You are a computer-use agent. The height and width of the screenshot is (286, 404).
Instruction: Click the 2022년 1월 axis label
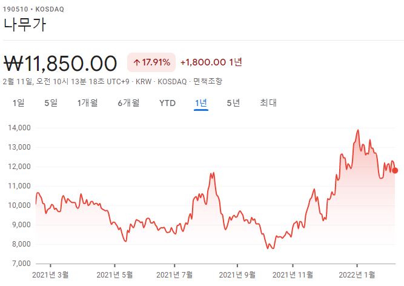[357, 274]
